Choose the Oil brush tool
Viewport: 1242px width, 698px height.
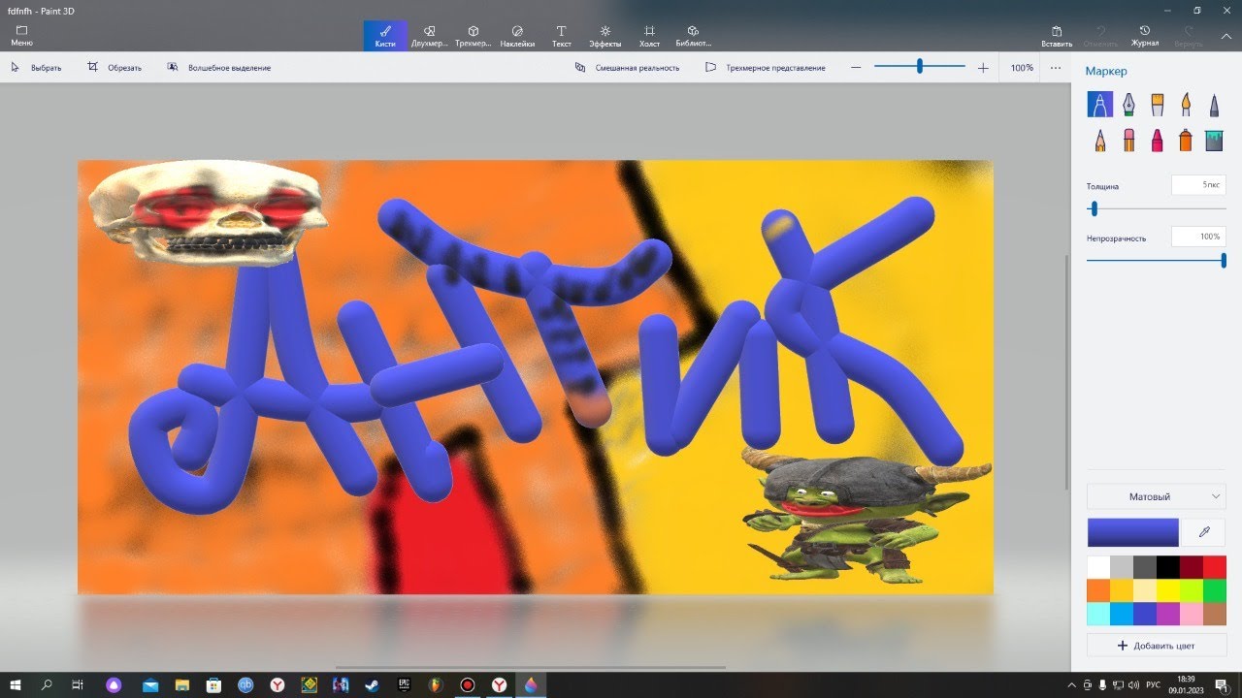1157,104
